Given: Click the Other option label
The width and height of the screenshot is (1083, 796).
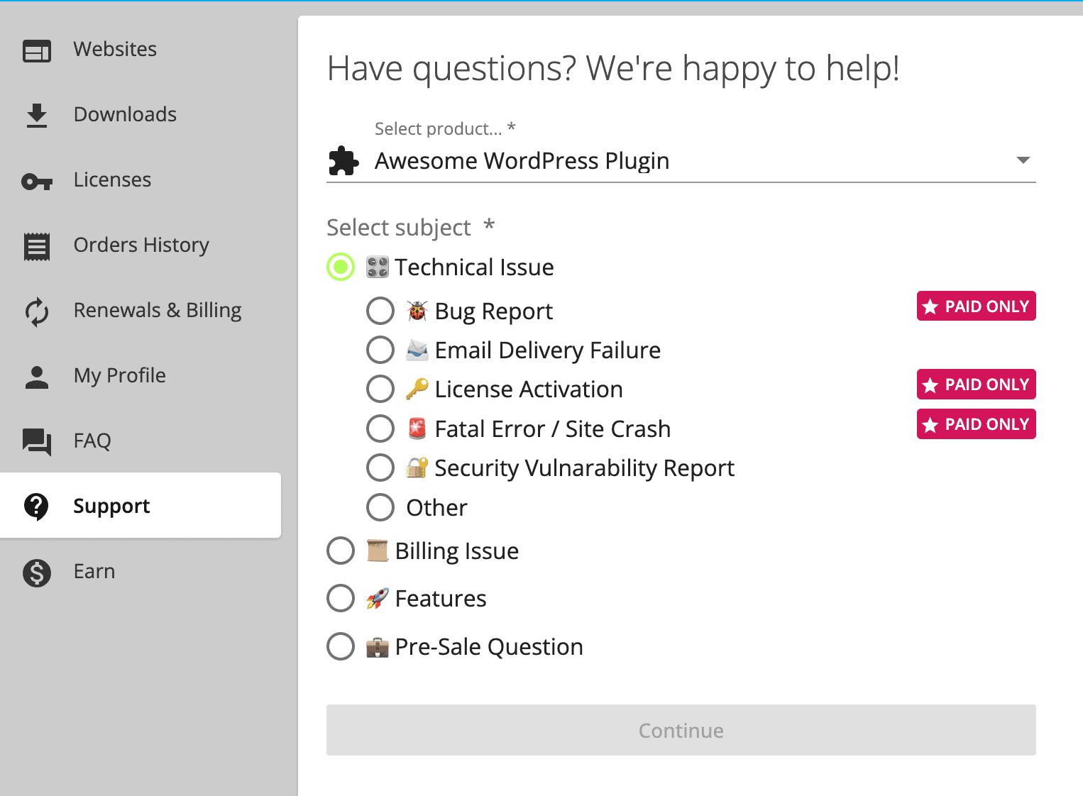Looking at the screenshot, I should point(437,508).
